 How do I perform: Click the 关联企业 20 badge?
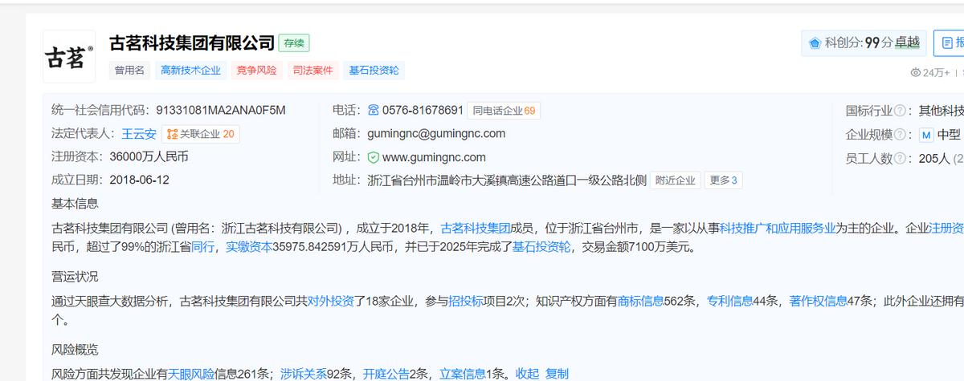click(200, 134)
